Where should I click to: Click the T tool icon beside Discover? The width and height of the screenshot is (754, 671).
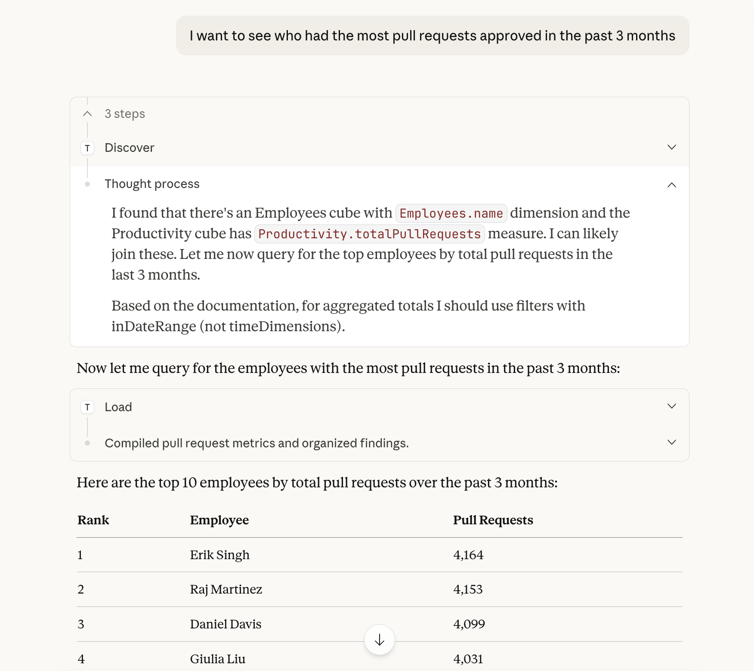point(87,148)
